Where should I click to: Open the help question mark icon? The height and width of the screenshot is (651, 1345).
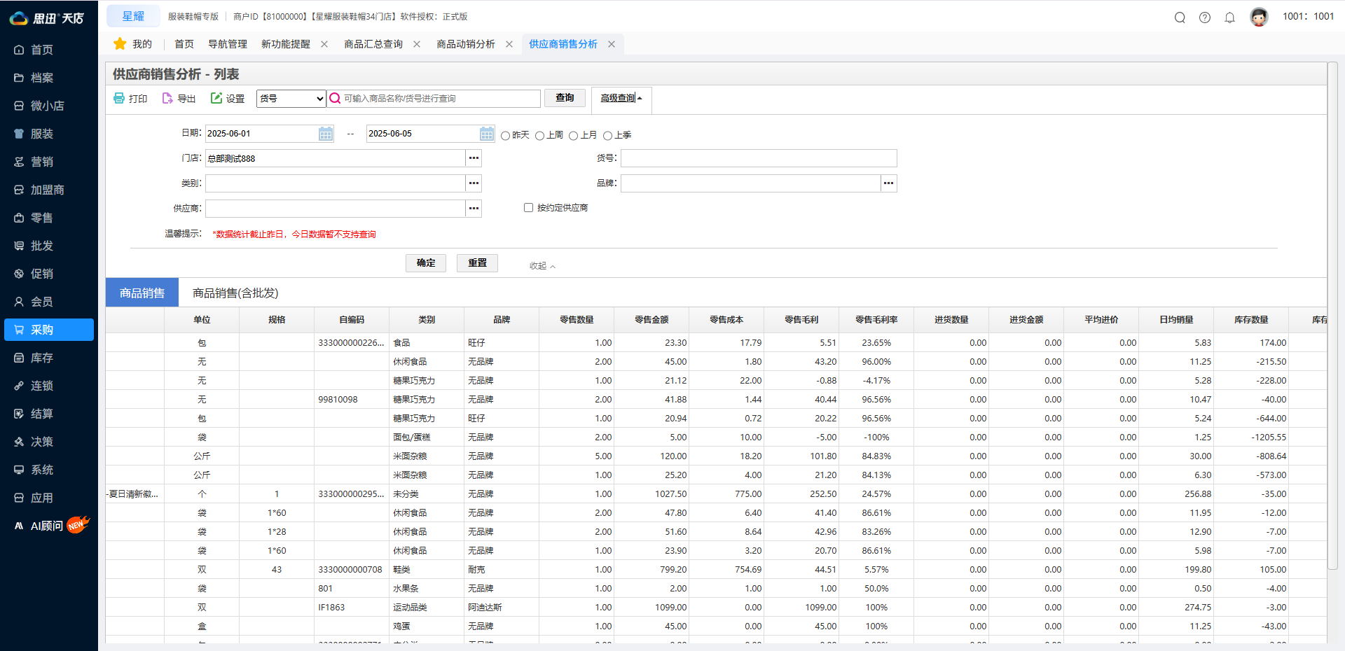[1205, 17]
